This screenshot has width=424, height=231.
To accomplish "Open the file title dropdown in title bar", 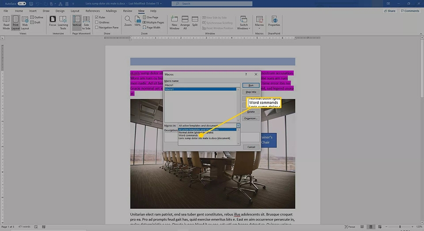I will point(161,4).
